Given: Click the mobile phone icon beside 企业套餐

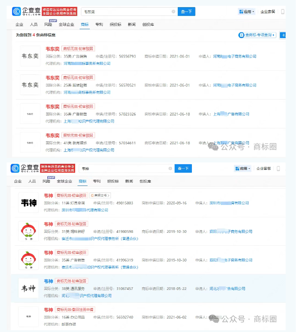Looking at the screenshot, I should [283, 12].
